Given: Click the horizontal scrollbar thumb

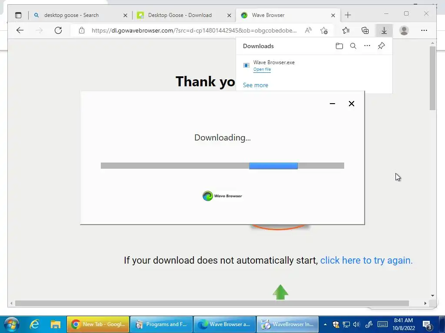Looking at the screenshot, I should 212,303.
